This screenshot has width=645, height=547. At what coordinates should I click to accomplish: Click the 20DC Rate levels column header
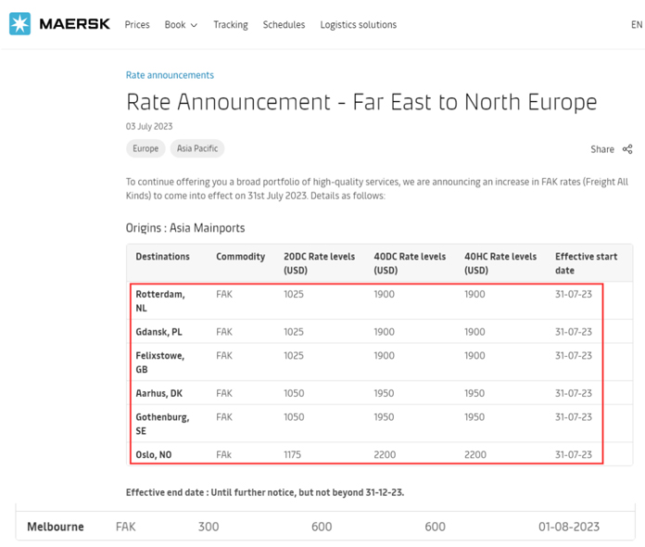click(x=319, y=263)
